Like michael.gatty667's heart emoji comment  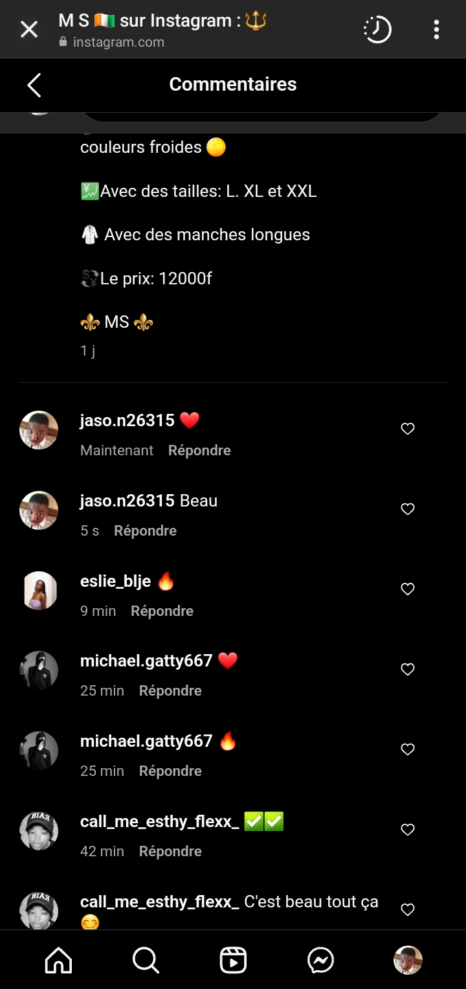[408, 669]
